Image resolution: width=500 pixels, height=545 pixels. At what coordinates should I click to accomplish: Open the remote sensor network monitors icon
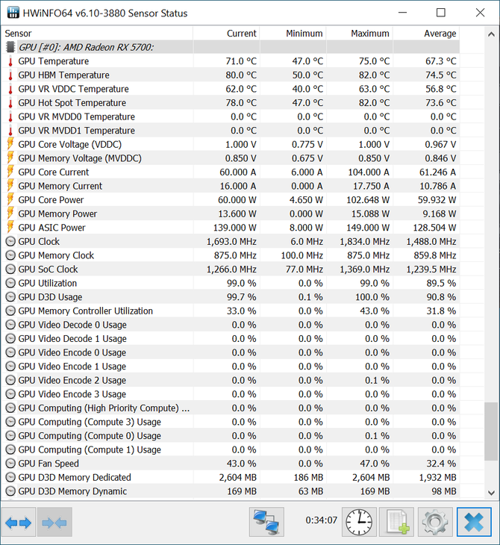266,522
